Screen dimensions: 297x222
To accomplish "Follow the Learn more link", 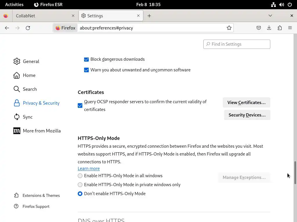I will (x=88, y=169).
